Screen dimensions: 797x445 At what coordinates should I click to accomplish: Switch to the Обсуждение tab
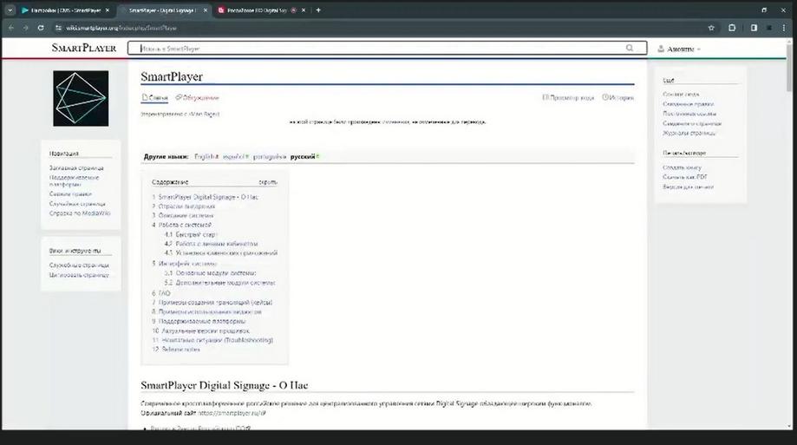tap(197, 98)
